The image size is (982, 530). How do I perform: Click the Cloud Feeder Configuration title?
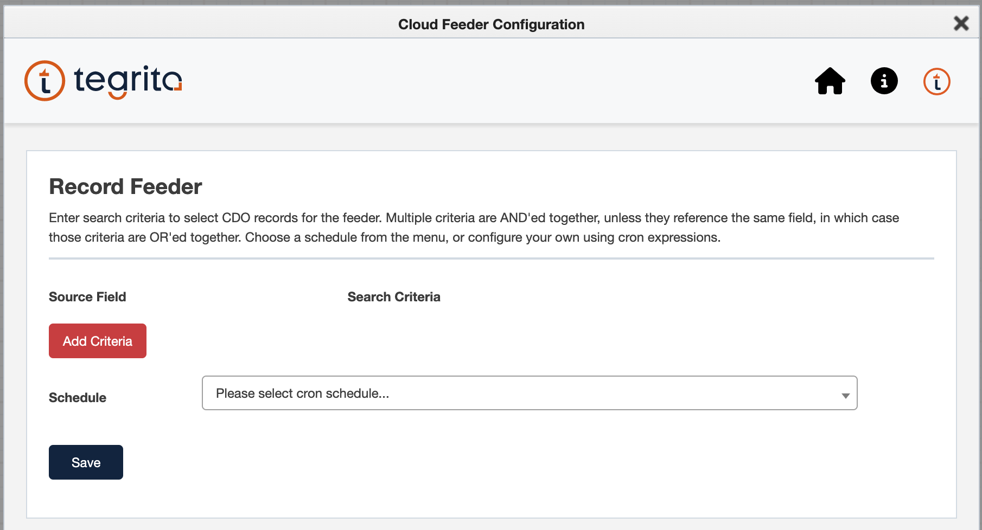[492, 24]
